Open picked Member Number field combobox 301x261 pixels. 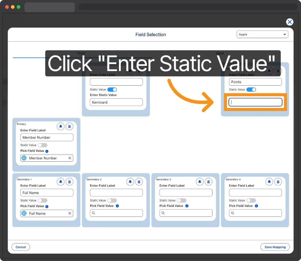pyautogui.click(x=47, y=158)
